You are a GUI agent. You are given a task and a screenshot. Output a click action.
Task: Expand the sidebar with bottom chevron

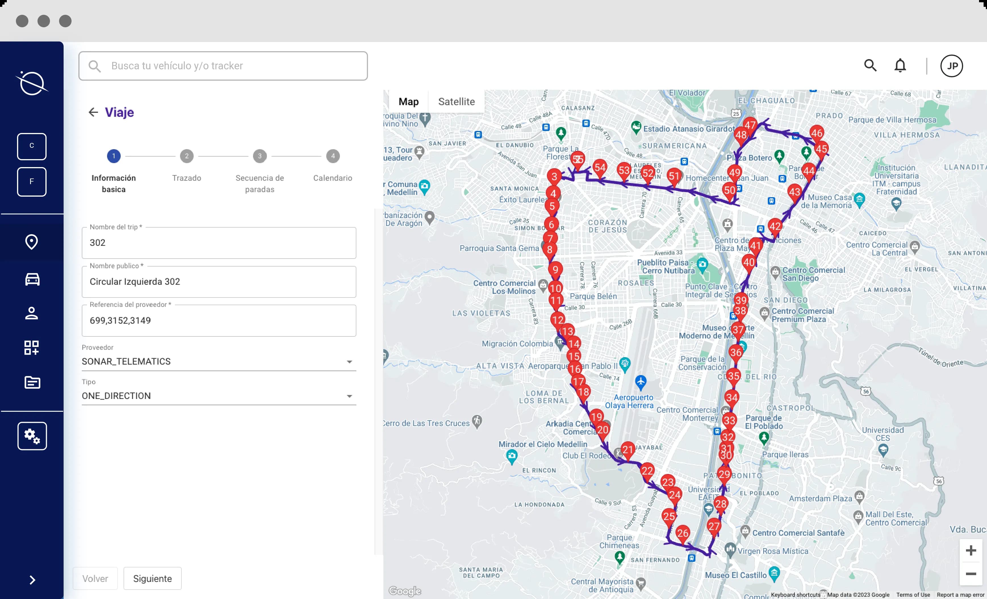point(32,580)
